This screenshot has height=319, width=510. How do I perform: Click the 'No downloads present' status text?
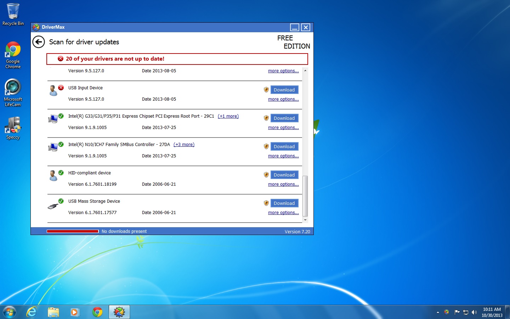point(124,231)
